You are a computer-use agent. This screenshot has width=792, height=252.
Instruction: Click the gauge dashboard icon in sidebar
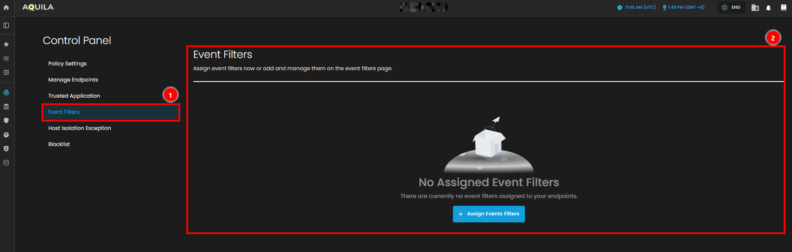click(6, 135)
